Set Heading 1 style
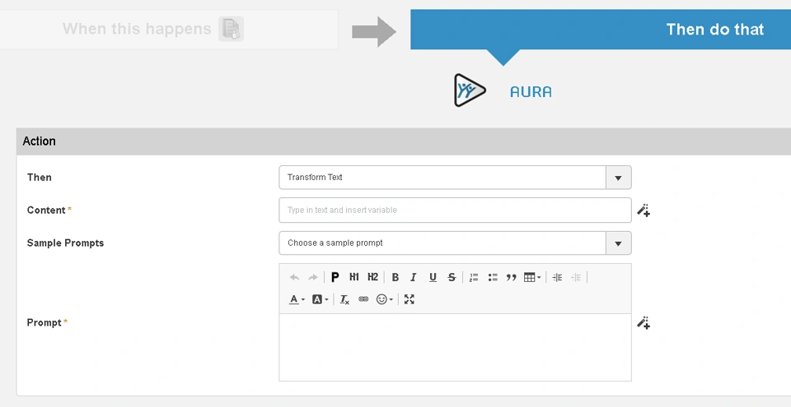791x407 pixels. (354, 277)
